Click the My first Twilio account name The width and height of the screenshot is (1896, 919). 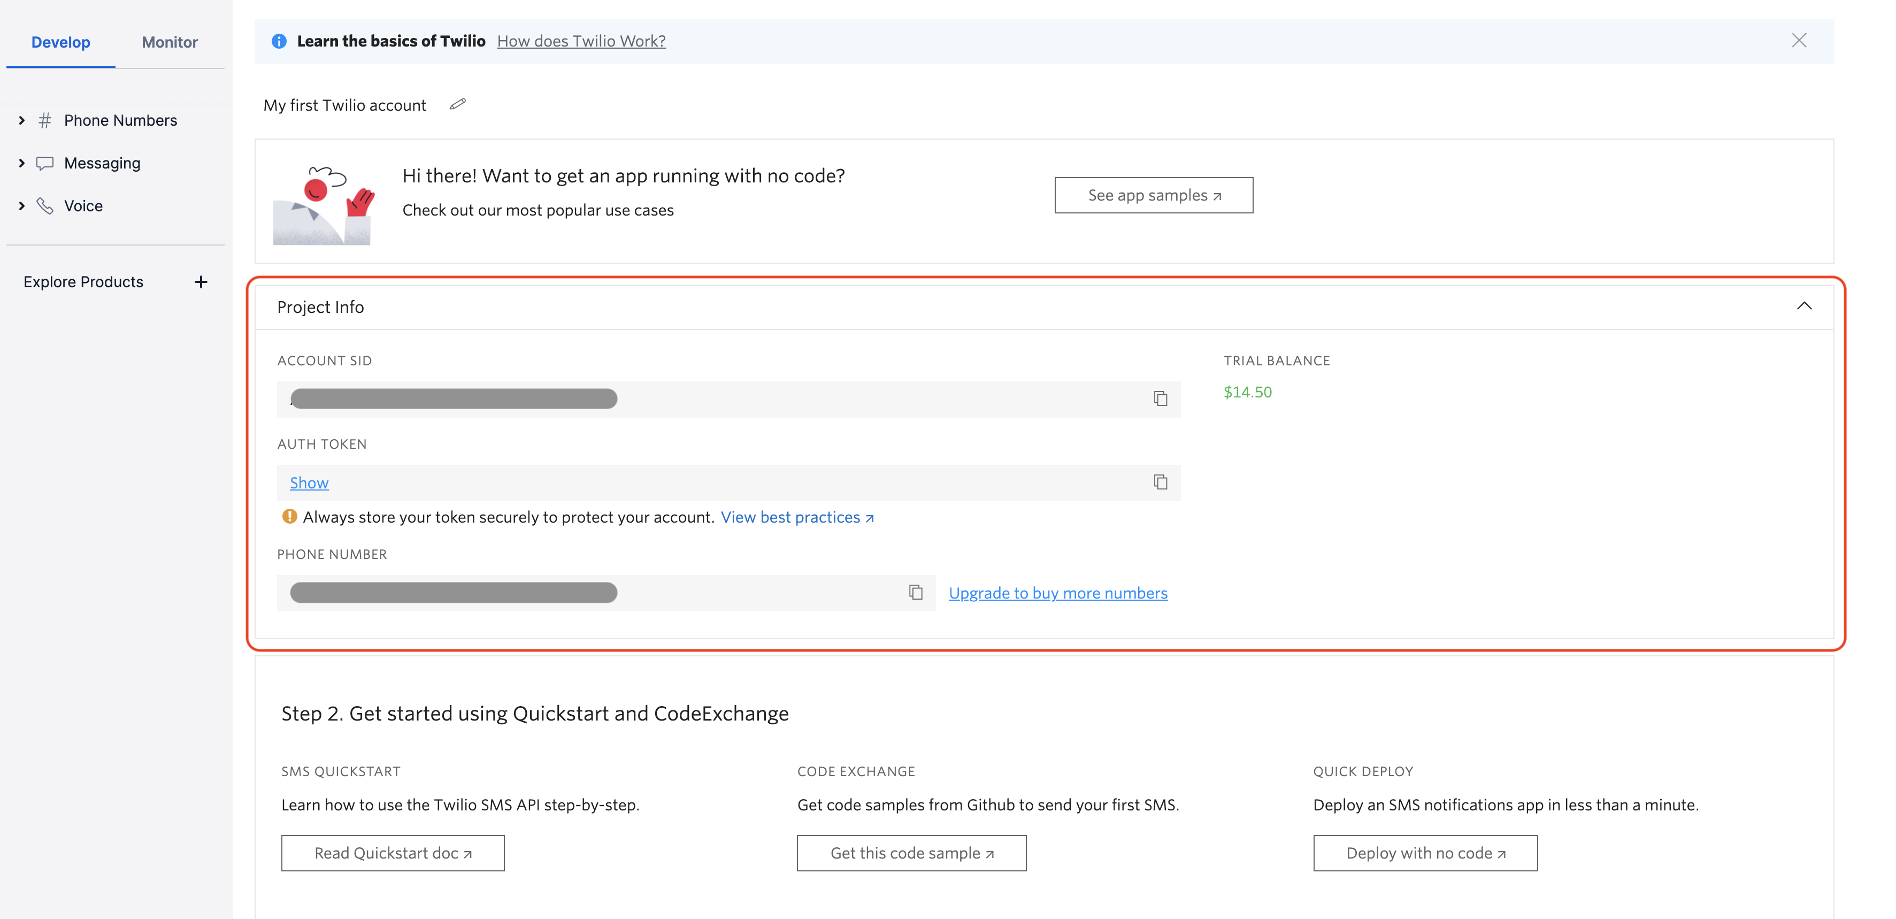pos(344,105)
